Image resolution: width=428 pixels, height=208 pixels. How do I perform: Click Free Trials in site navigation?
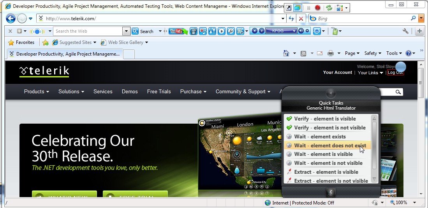[159, 92]
